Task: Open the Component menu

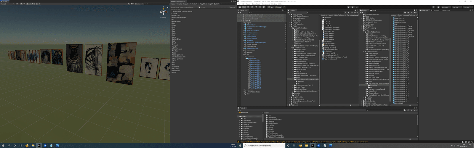Action: point(265,4)
